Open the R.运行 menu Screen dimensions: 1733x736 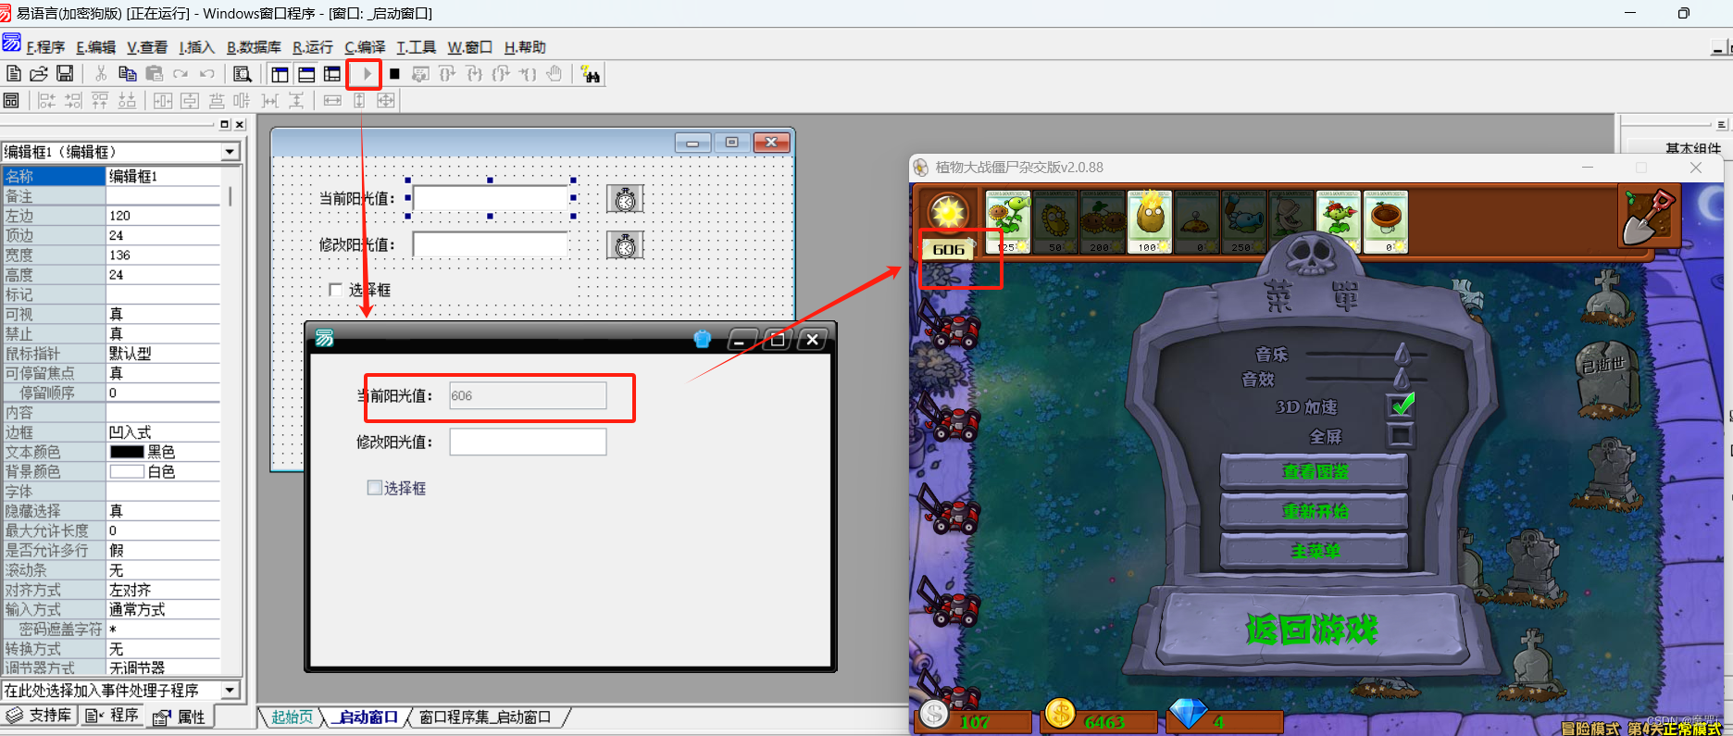[x=313, y=47]
